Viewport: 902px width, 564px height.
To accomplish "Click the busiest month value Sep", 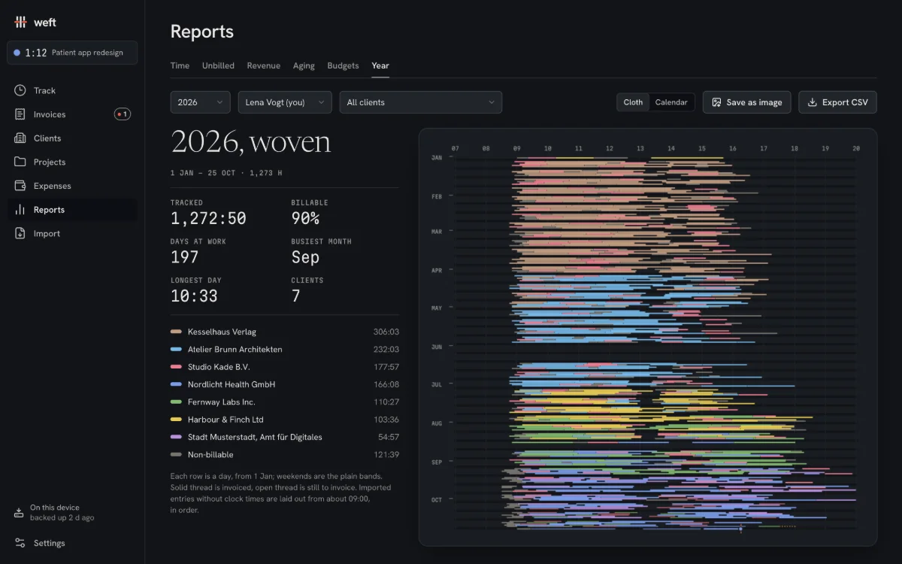I will (305, 257).
